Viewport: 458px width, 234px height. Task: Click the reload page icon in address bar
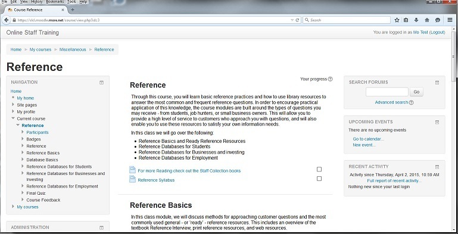tap(297, 20)
